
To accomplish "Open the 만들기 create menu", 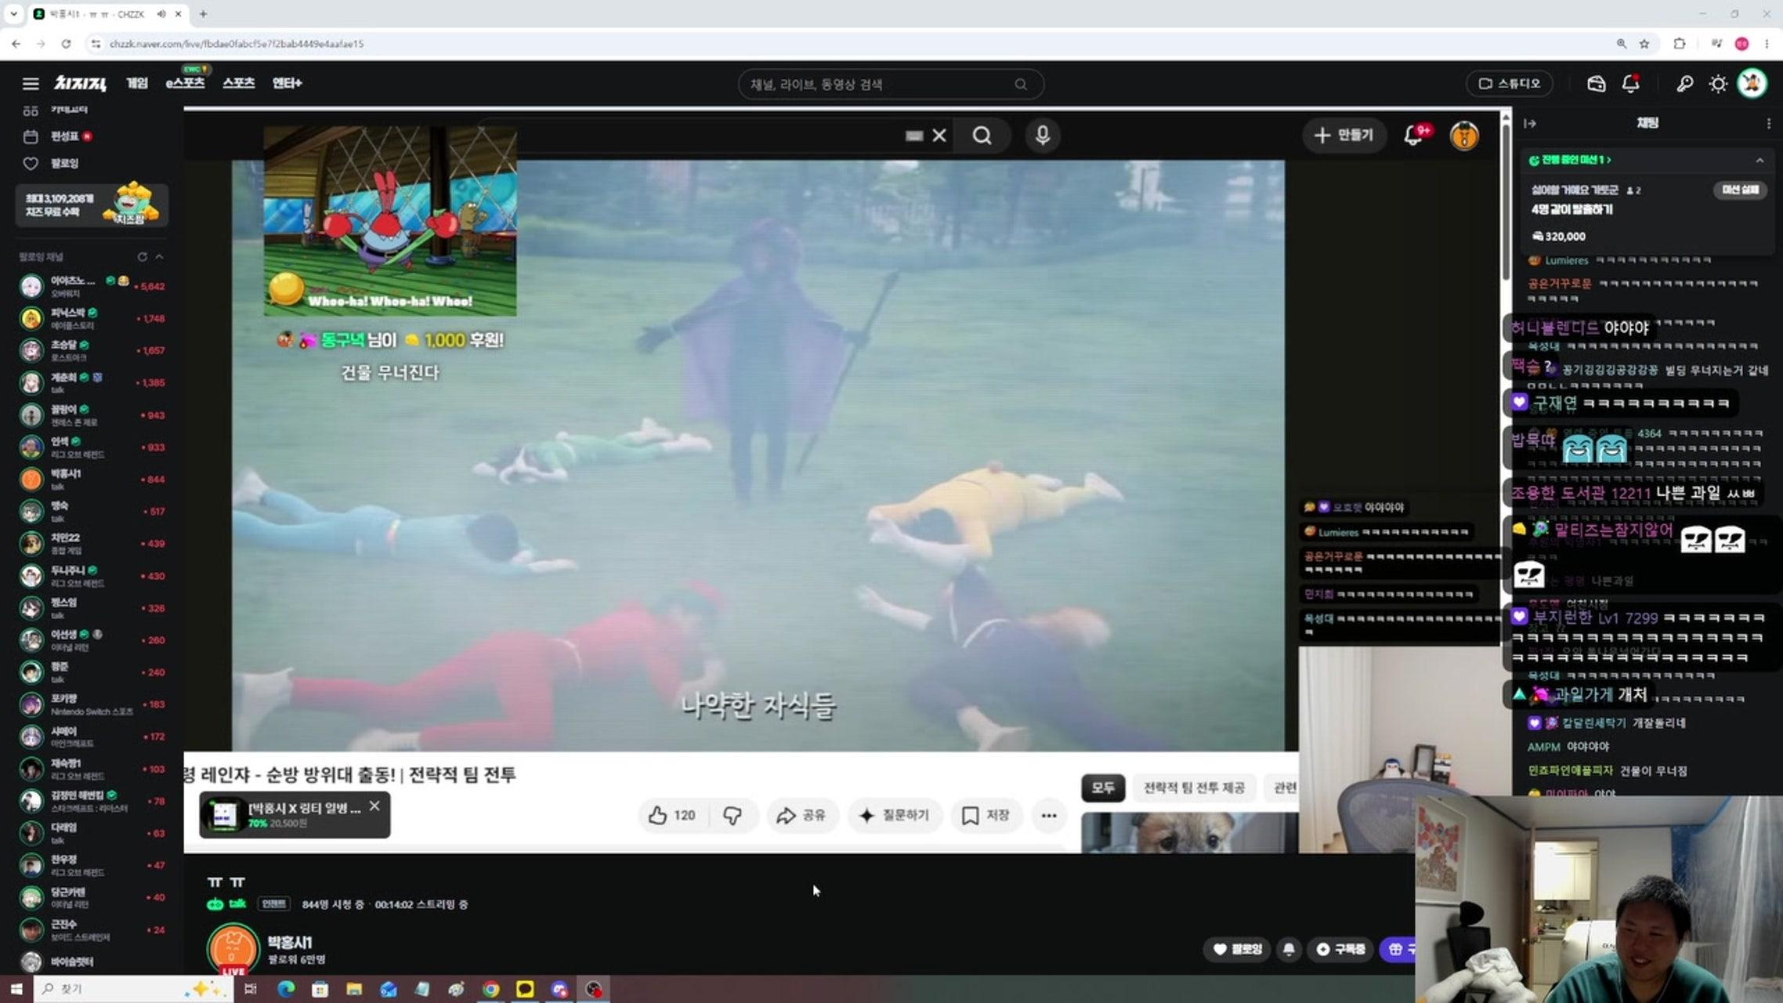I will (x=1344, y=136).
